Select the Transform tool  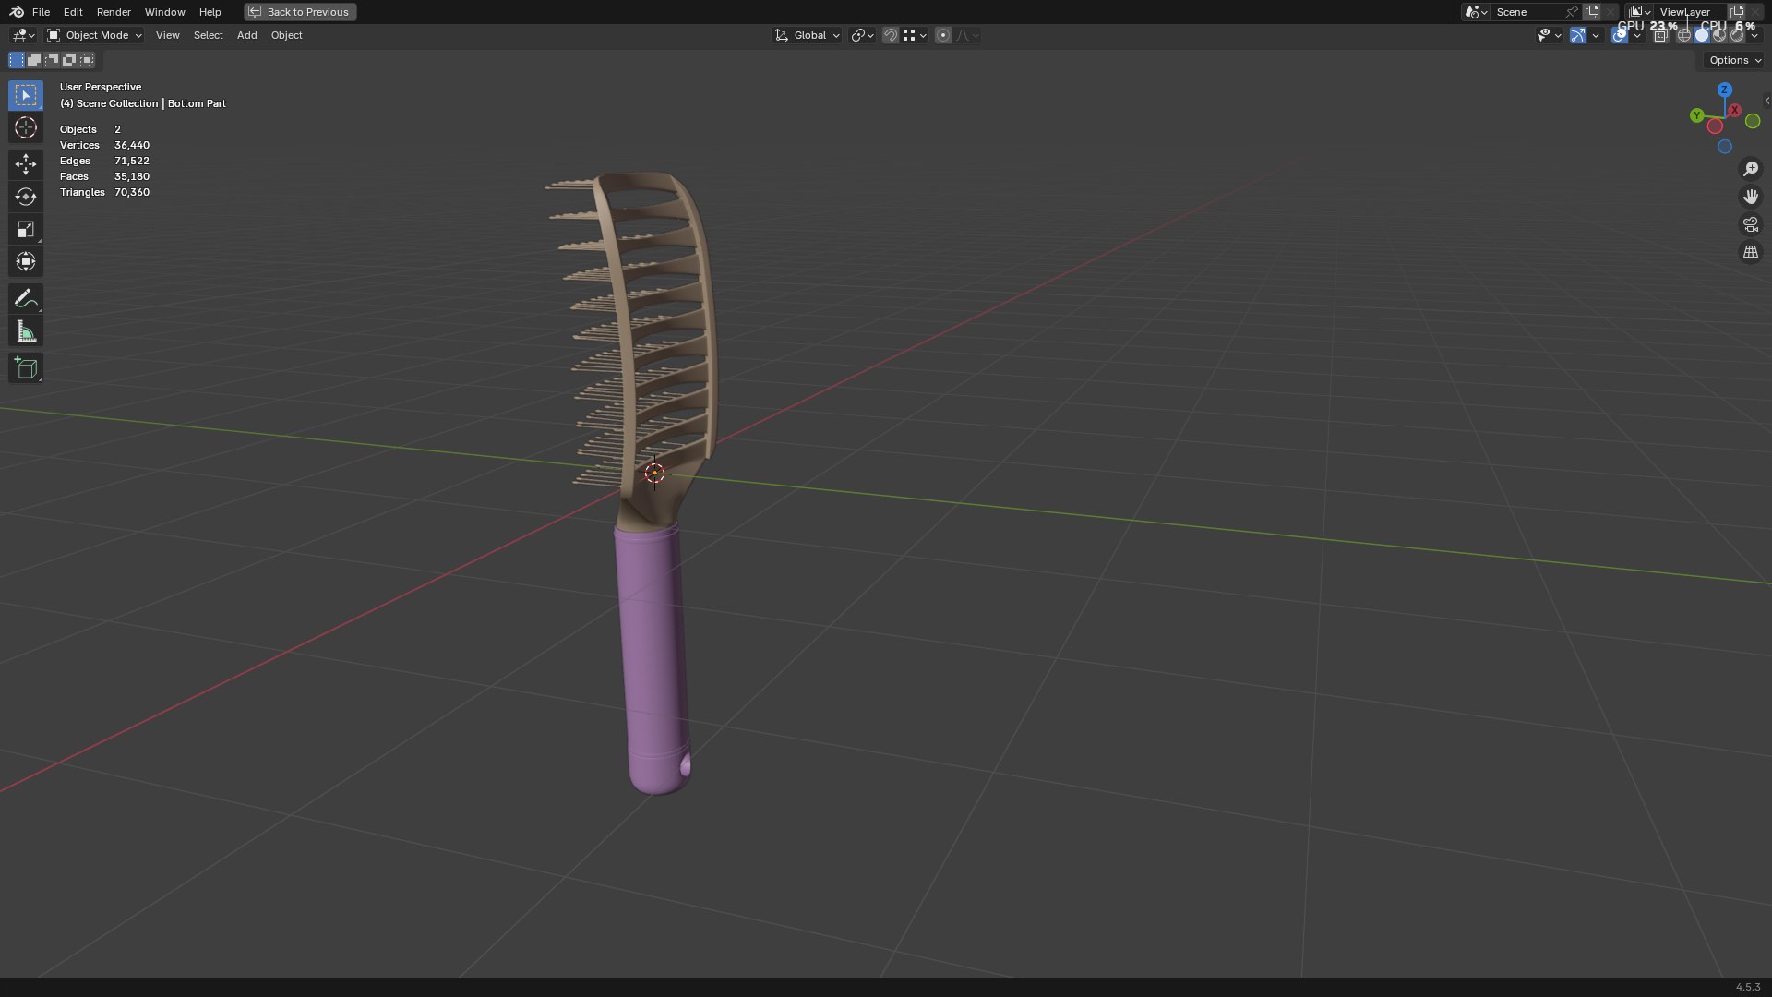point(25,261)
